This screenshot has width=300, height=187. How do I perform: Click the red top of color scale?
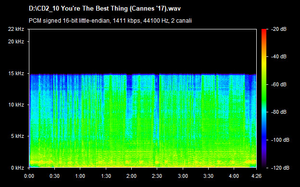click(x=264, y=31)
